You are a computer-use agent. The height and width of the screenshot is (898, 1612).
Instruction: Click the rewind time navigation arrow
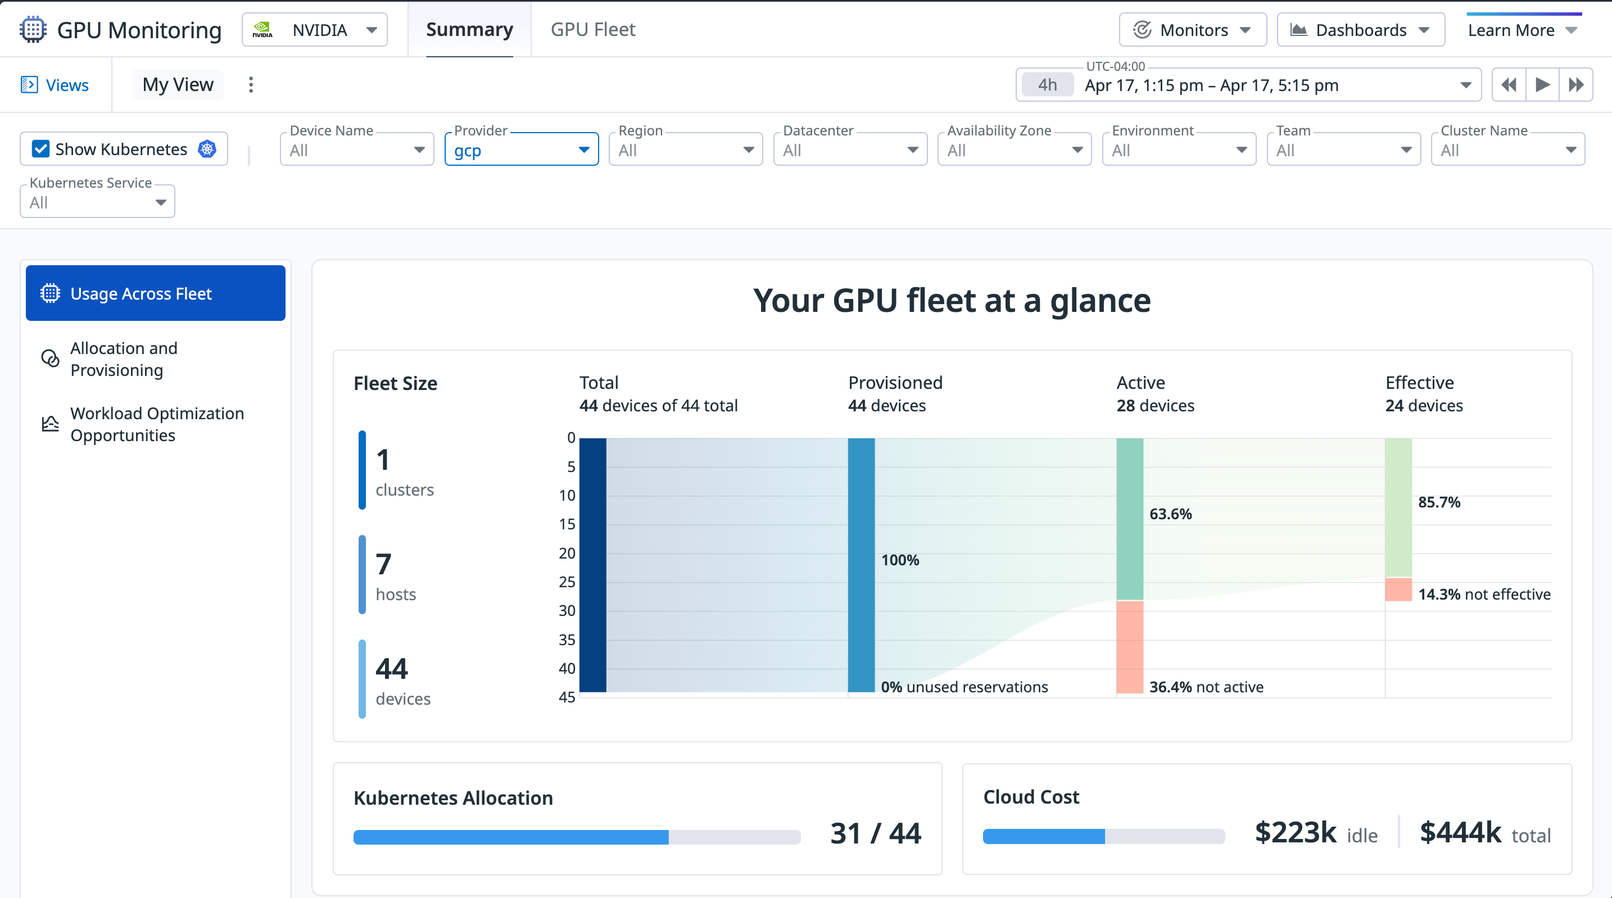pos(1509,84)
